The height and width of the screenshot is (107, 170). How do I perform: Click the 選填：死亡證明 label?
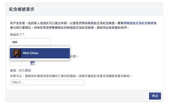(x=20, y=70)
